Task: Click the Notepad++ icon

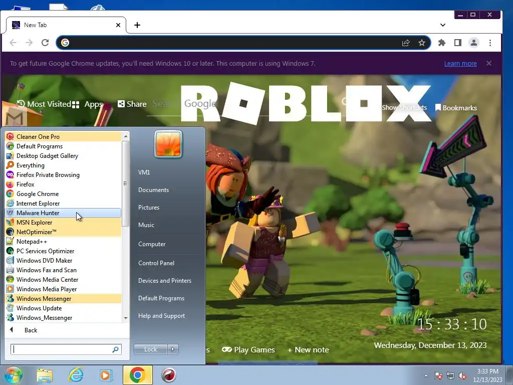Action: 10,241
